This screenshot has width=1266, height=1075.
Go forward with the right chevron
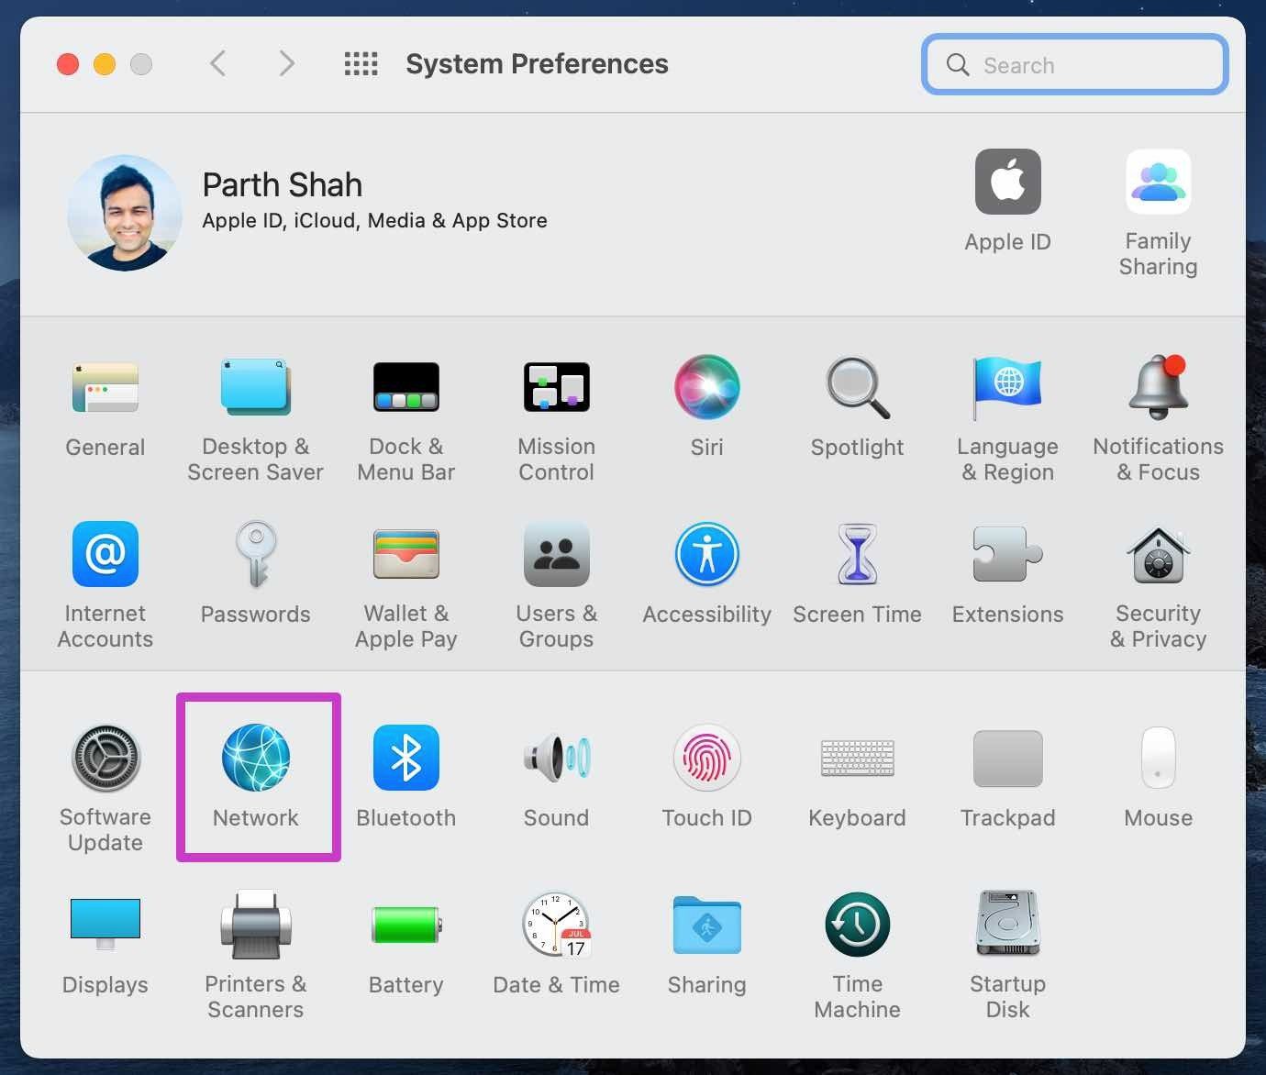coord(286,64)
